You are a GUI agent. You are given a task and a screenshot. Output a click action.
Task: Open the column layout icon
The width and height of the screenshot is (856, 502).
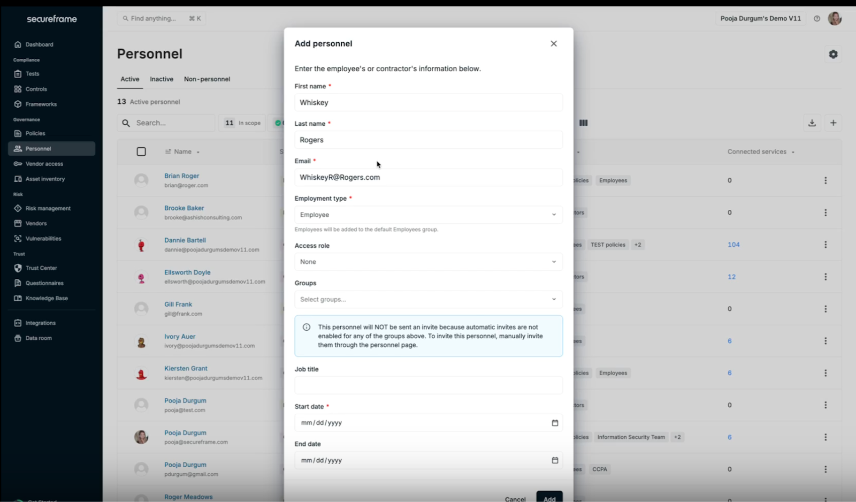583,123
